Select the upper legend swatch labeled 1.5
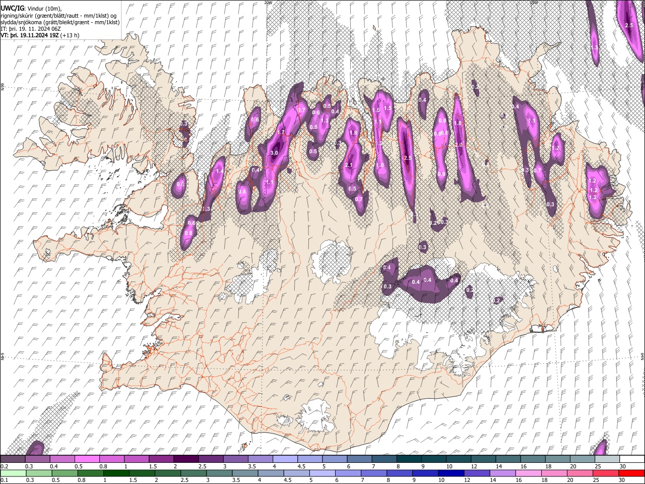The width and height of the screenshot is (645, 484). point(161,459)
